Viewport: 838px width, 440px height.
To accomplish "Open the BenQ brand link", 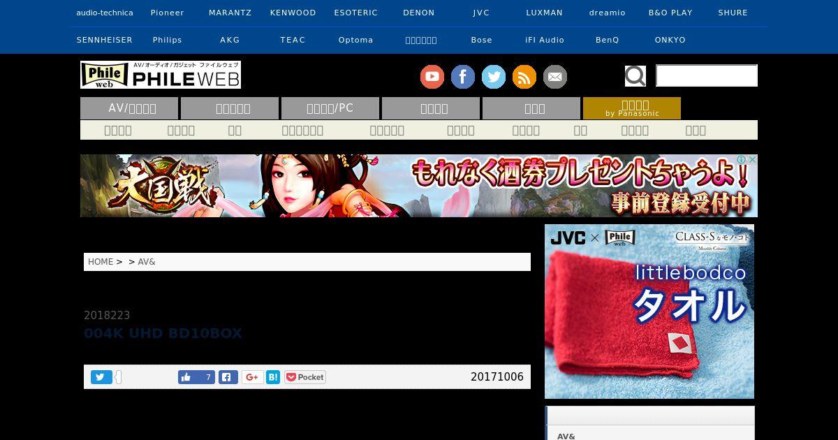I will (608, 40).
